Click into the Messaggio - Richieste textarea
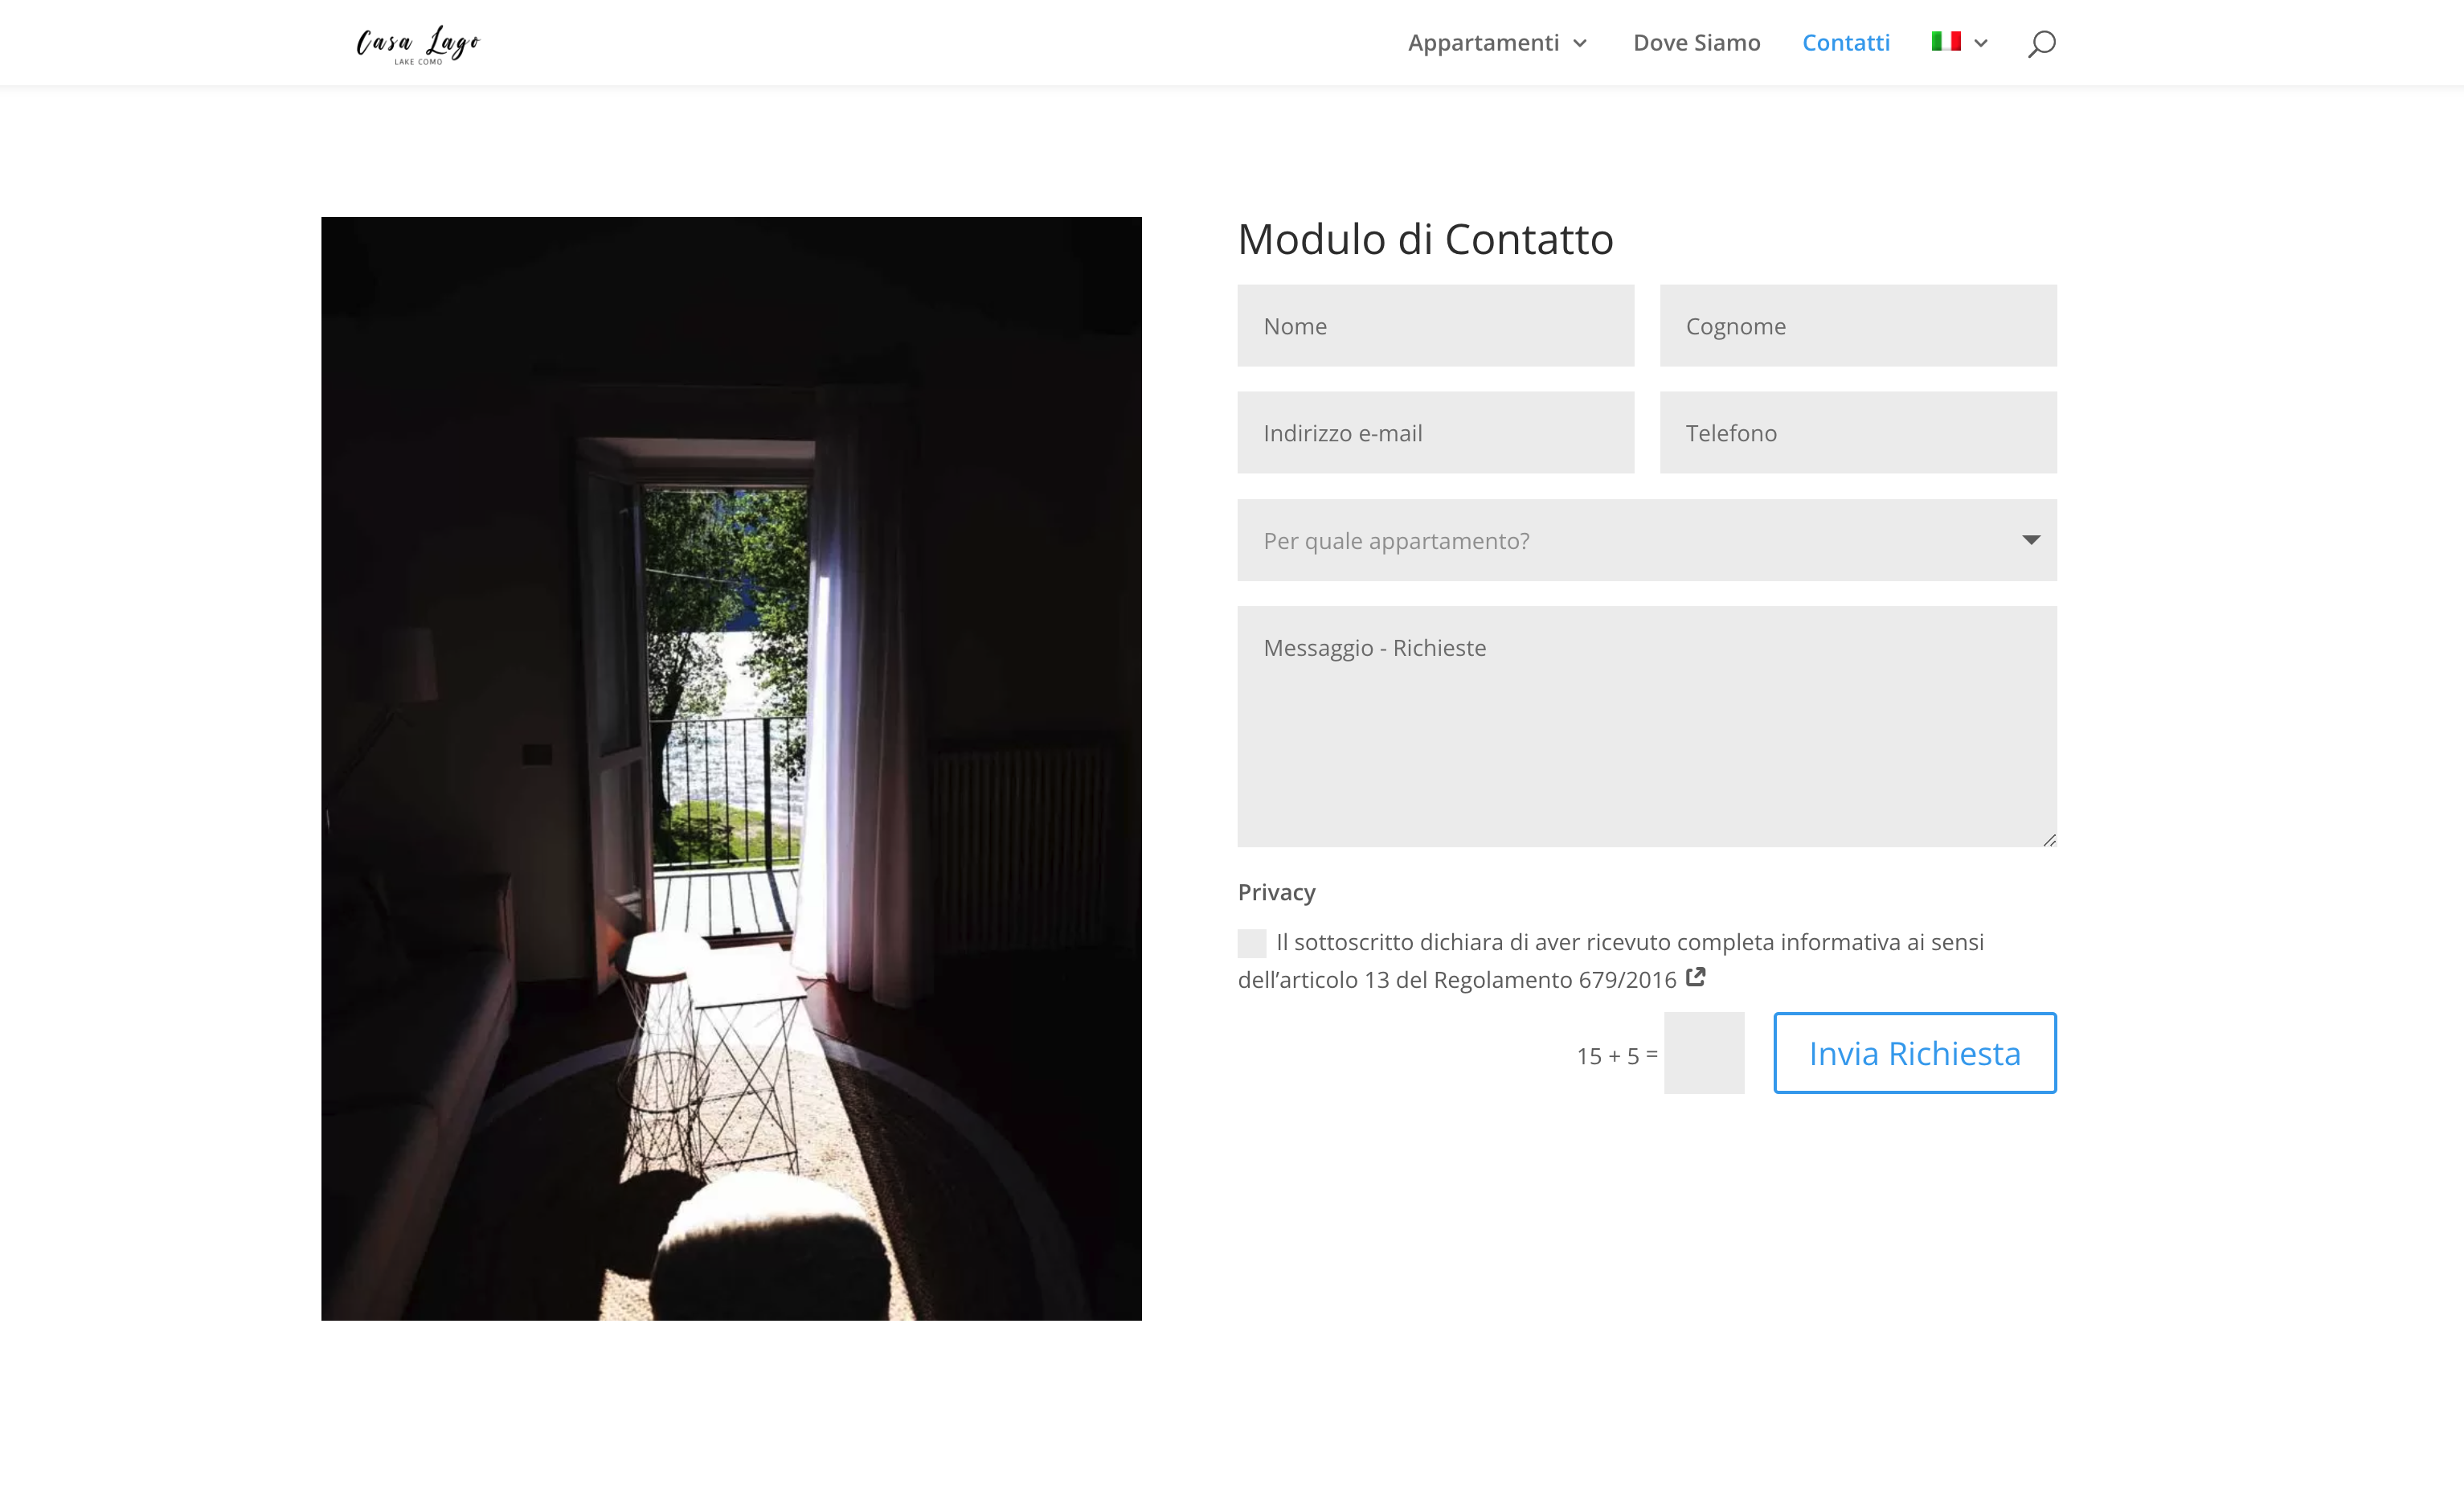 (1647, 727)
